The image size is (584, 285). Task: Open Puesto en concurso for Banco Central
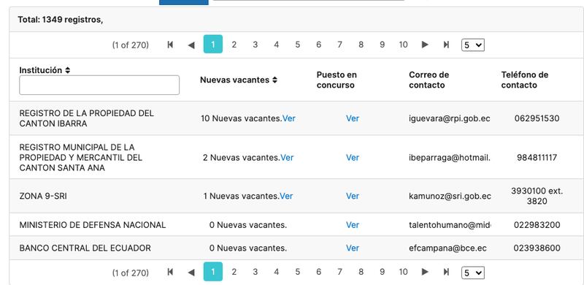point(353,248)
